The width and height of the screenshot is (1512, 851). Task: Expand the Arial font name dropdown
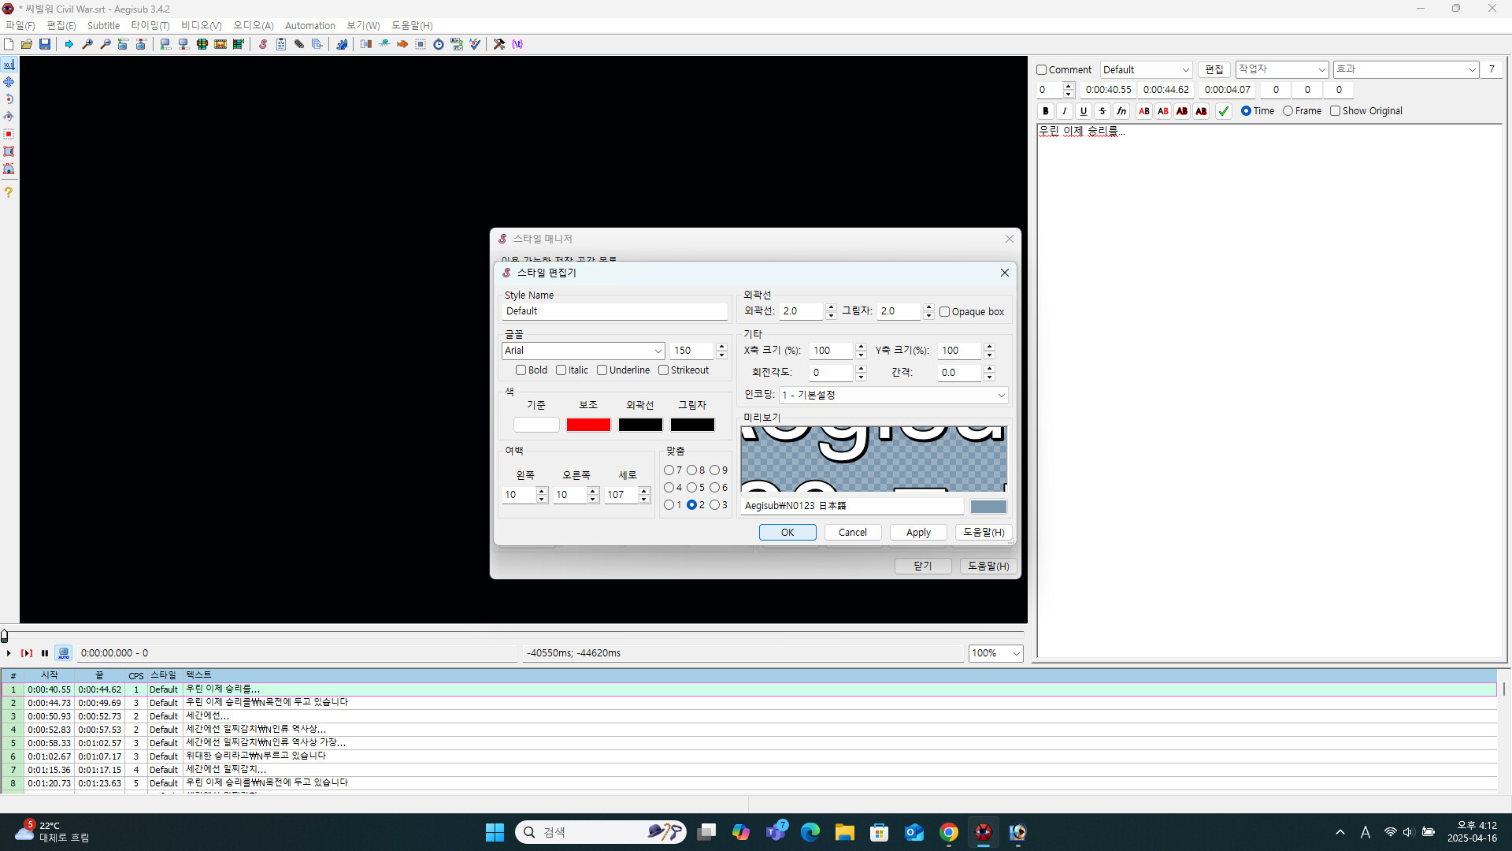point(658,351)
